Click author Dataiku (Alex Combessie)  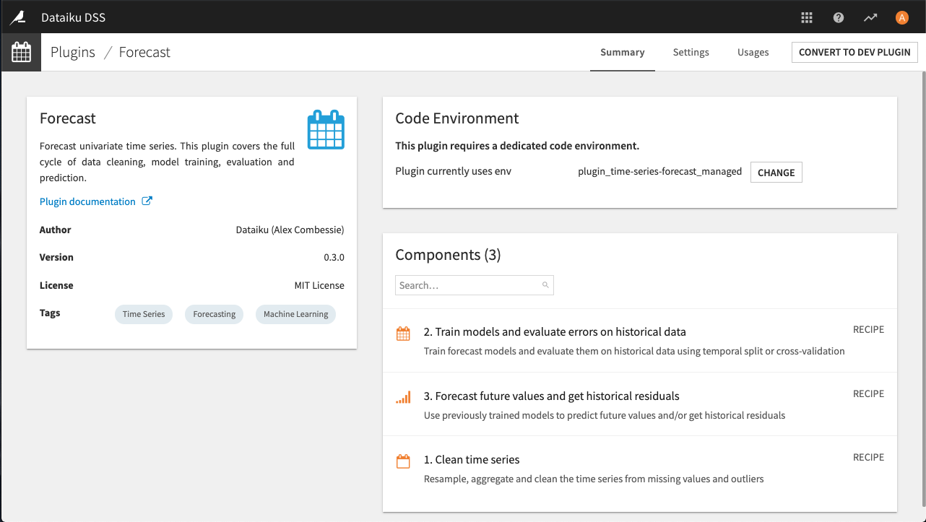point(290,230)
